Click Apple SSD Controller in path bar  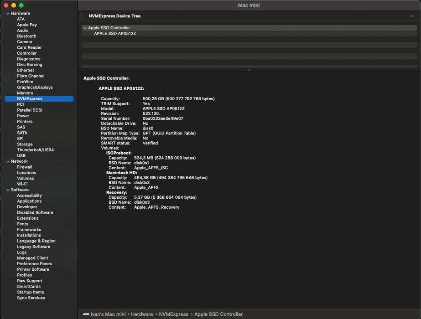[218, 314]
